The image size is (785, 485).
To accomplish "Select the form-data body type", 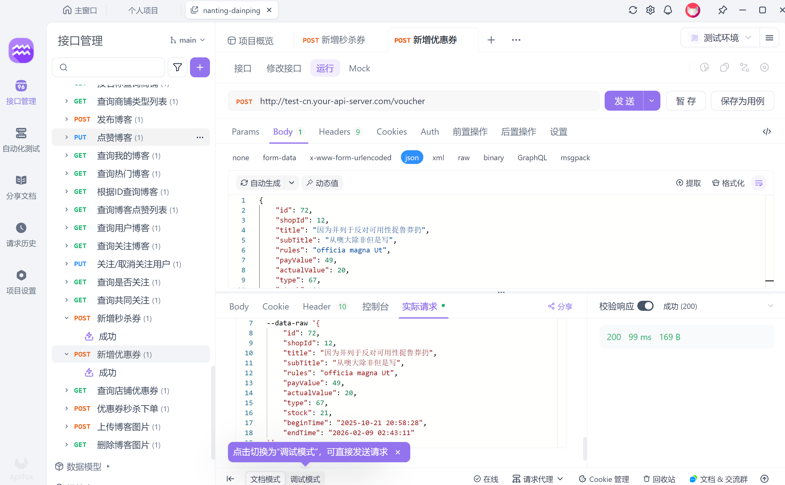I will [279, 157].
